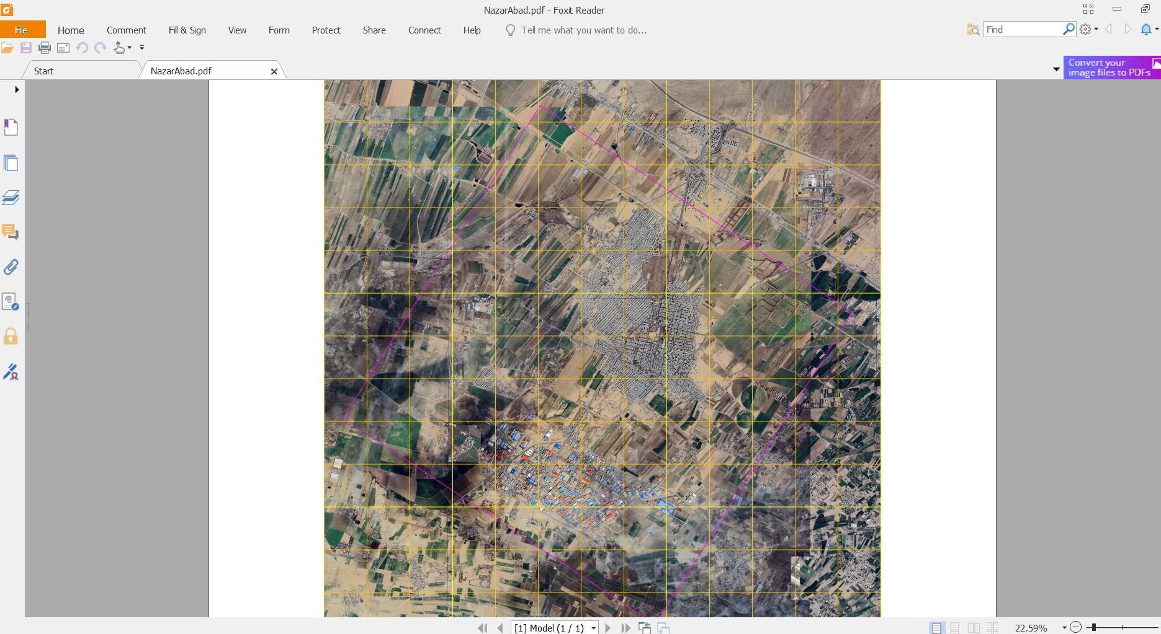Click the Email envelope icon
Viewport: 1161px width, 634px height.
click(63, 48)
